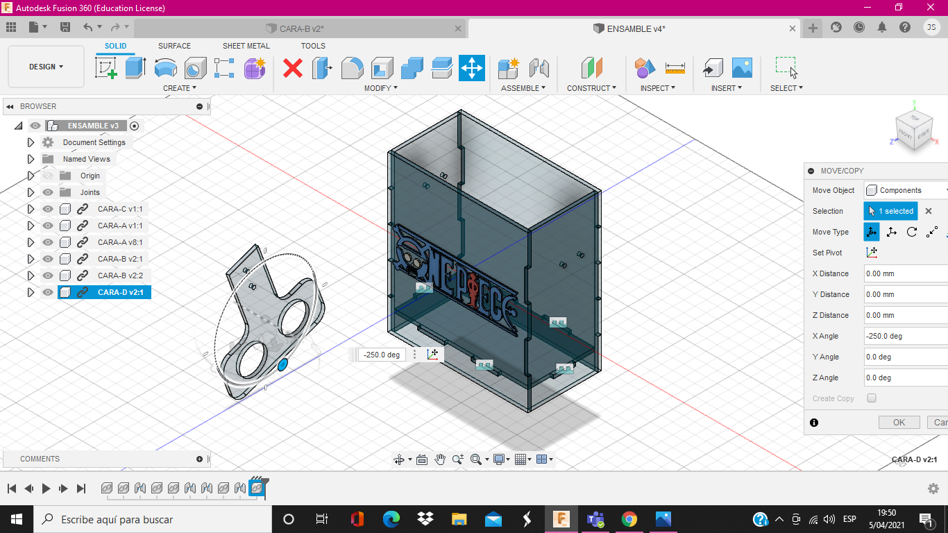
Task: Choose the Fillet tool
Action: click(x=352, y=68)
